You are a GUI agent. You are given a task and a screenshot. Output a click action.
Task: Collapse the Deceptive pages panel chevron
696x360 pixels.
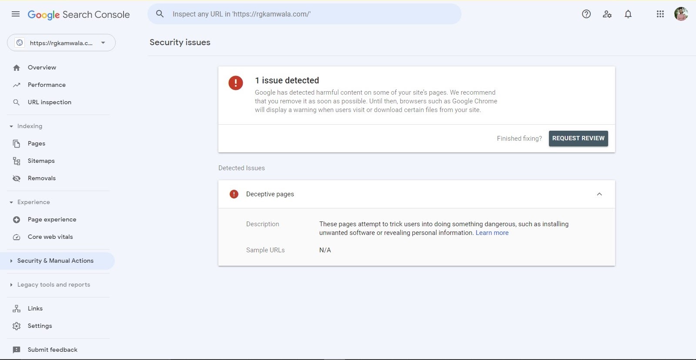pos(599,194)
